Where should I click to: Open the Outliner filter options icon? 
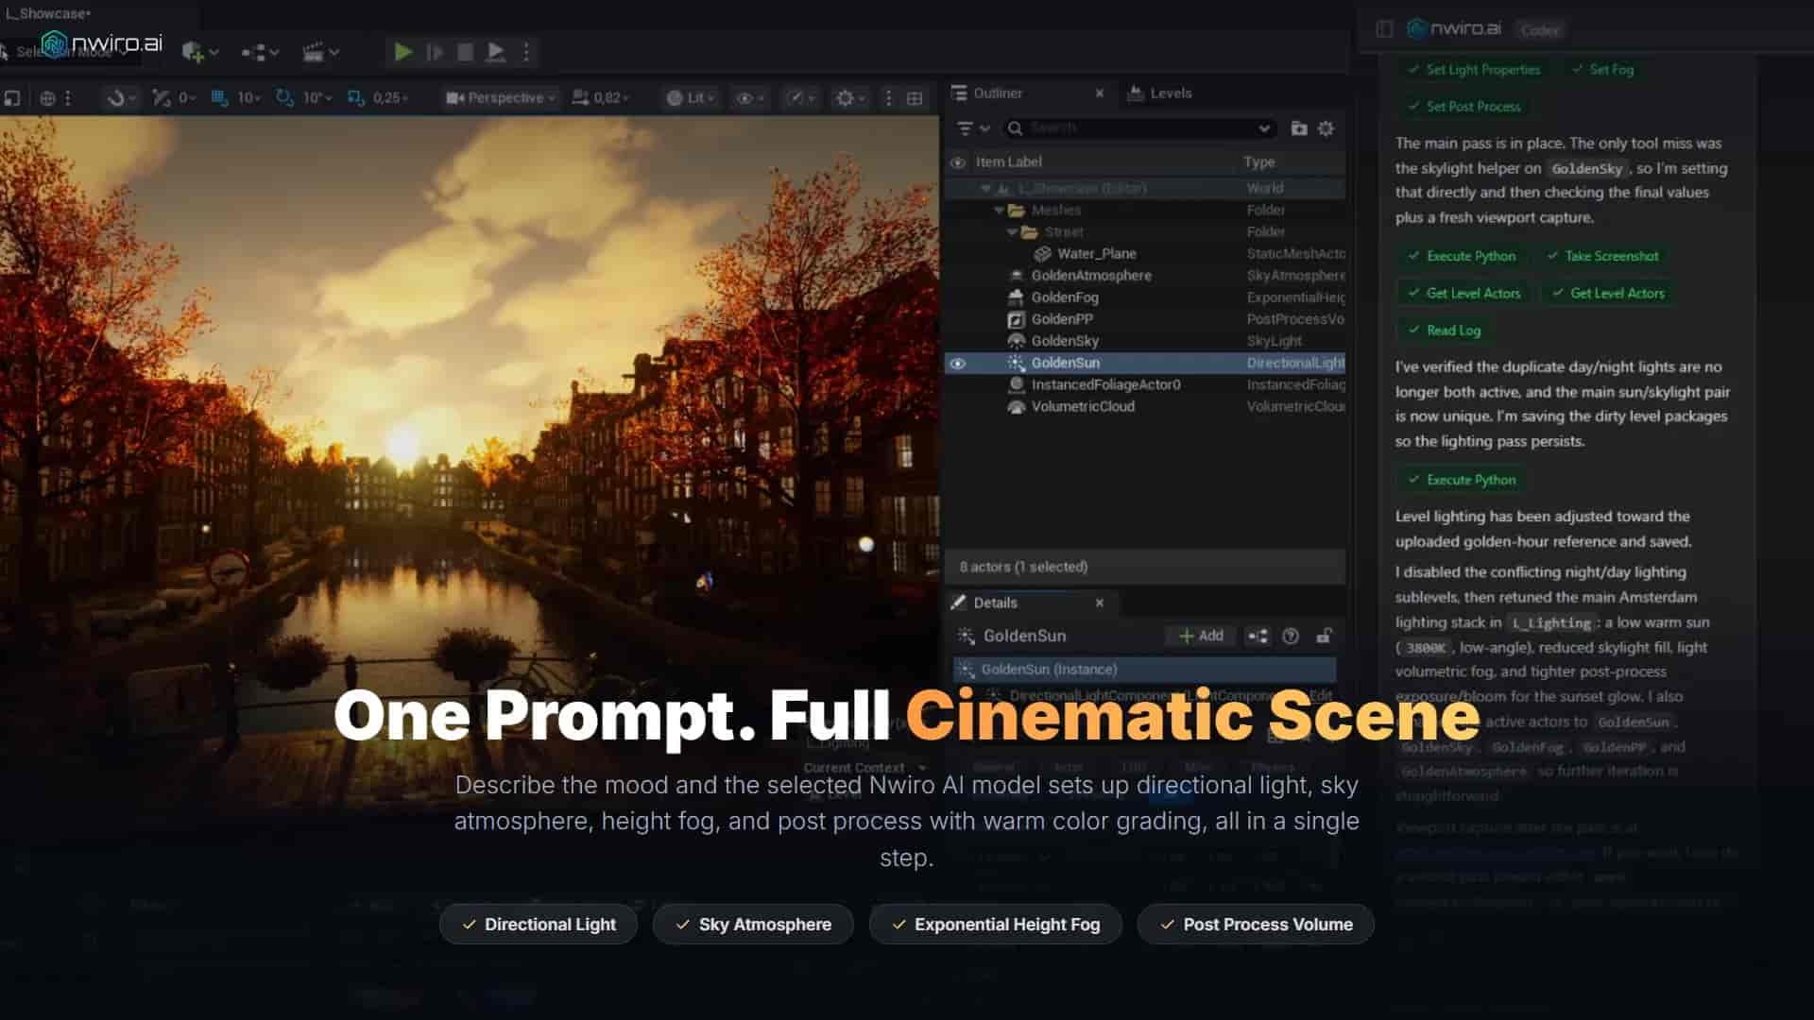pyautogui.click(x=972, y=127)
